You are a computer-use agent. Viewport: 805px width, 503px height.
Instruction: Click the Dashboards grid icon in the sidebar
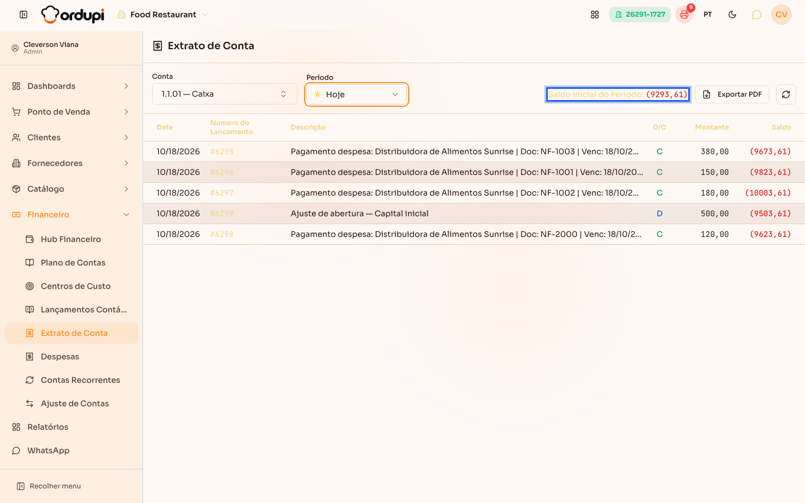[x=16, y=86]
